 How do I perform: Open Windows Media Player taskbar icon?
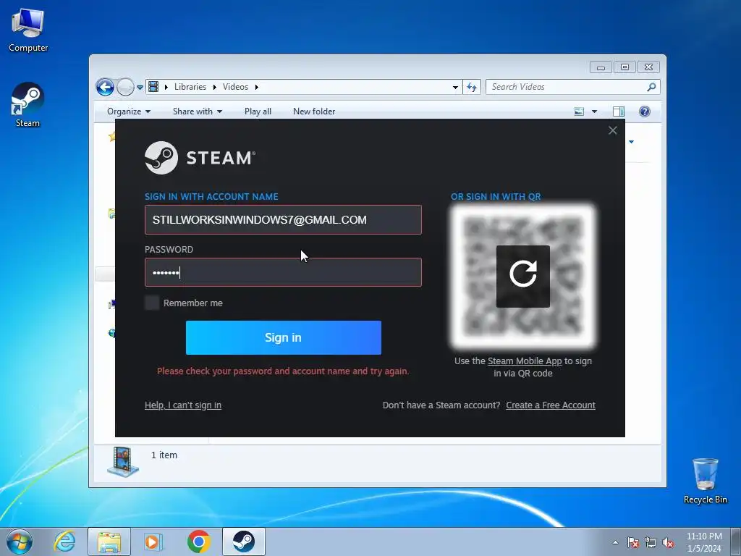pos(153,542)
